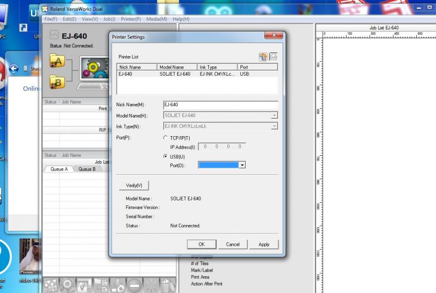The image size is (436, 293).
Task: Open the Help menu
Action: (181, 19)
